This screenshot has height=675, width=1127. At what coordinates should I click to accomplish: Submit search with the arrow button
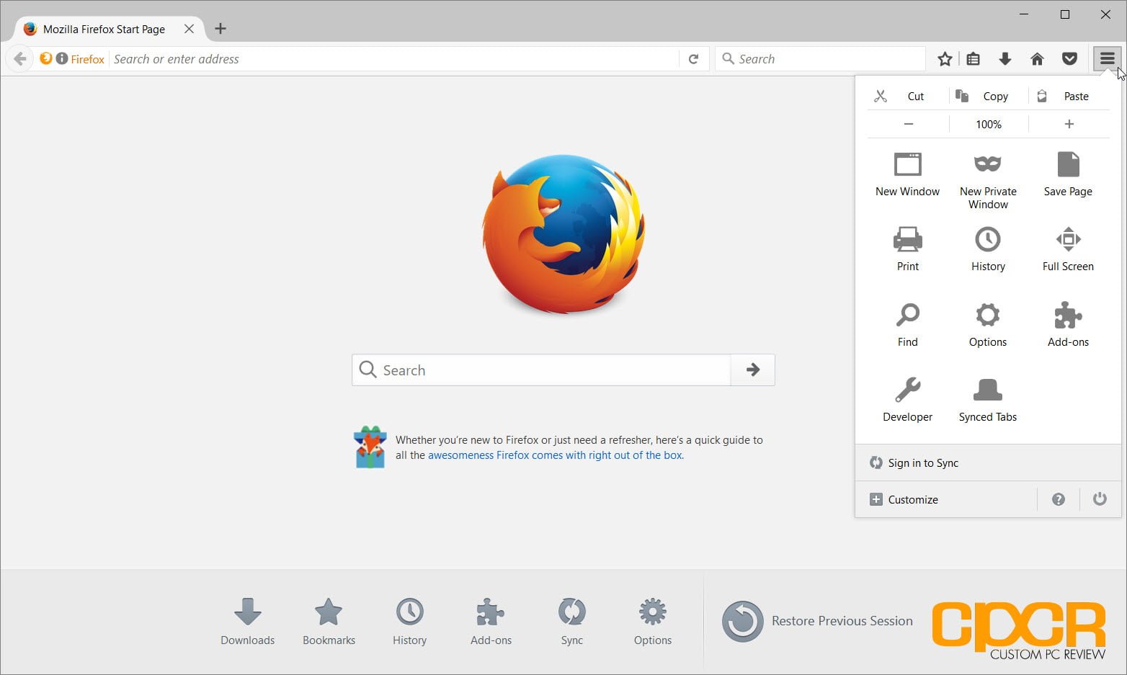tap(753, 370)
